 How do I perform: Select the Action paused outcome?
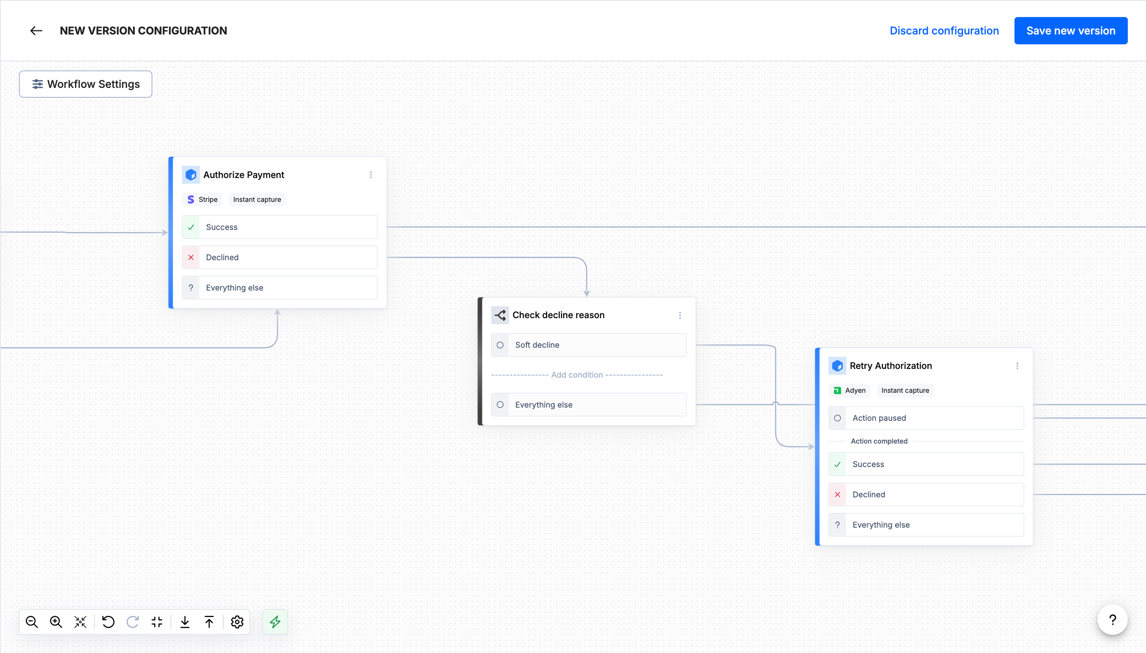point(926,418)
